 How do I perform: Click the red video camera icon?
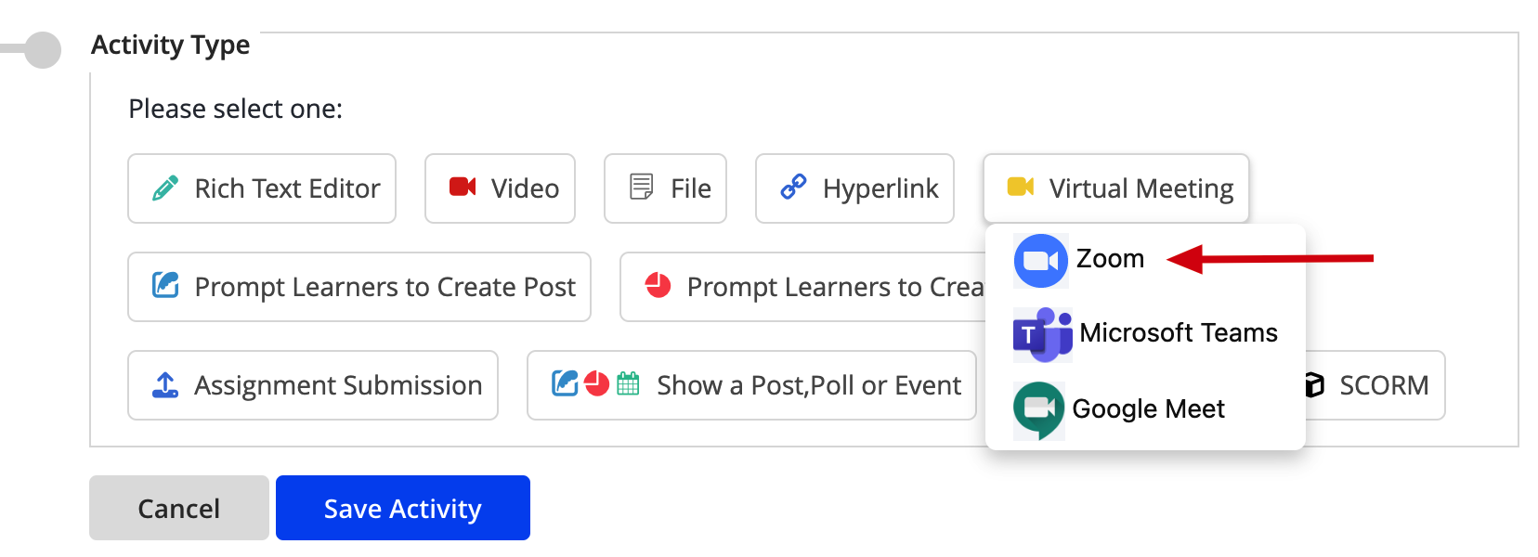point(463,187)
